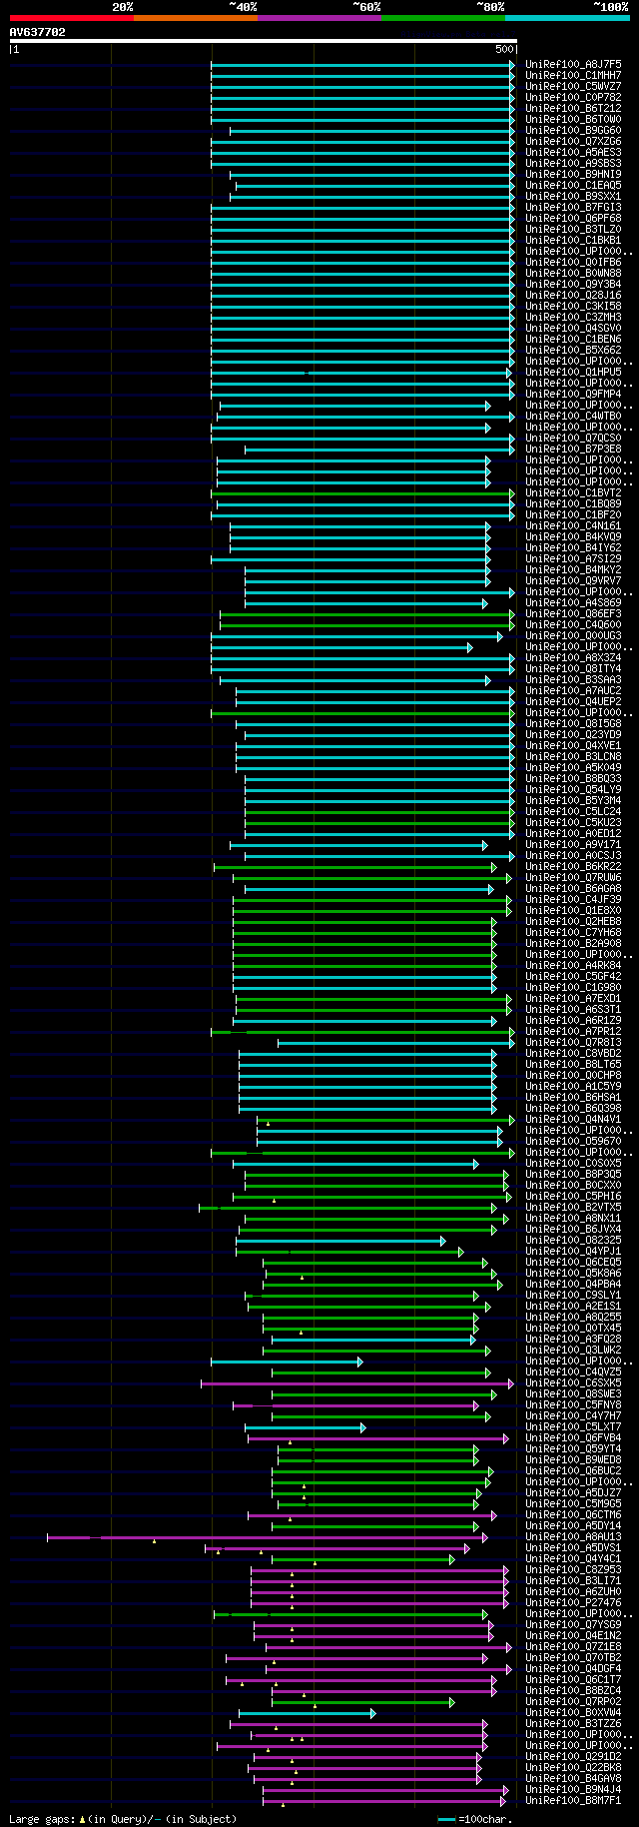This screenshot has width=639, height=1827.
Task: Select the UniRef100_Q7RUW6 label
Action: (x=573, y=877)
